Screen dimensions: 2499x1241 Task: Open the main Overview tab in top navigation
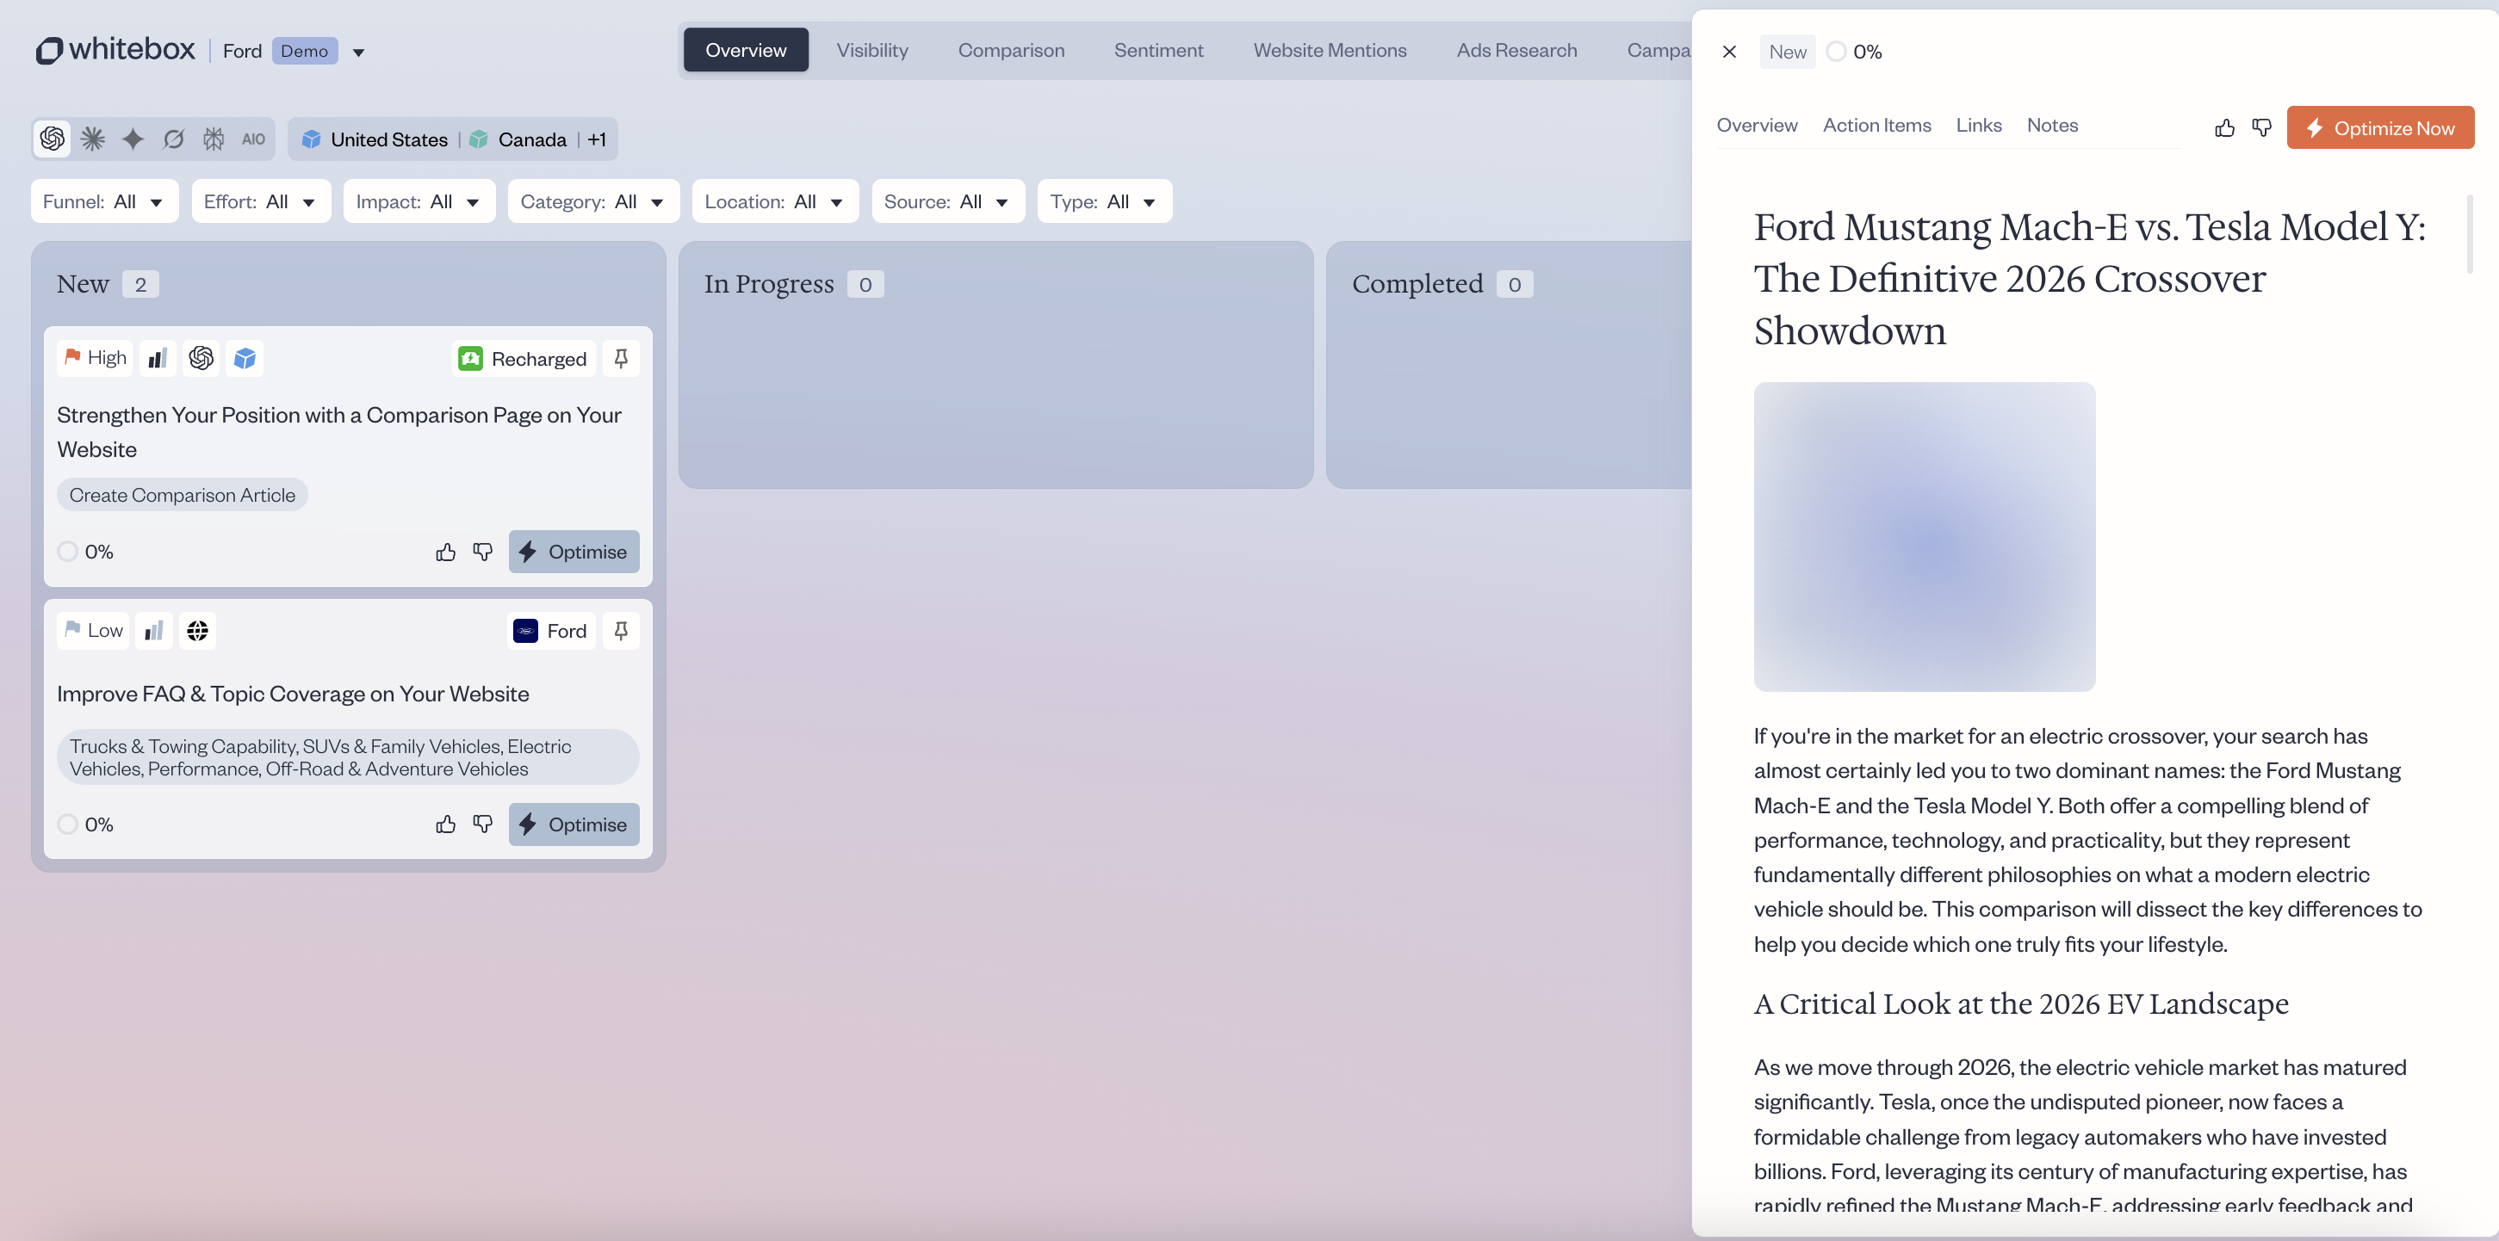[x=746, y=51]
